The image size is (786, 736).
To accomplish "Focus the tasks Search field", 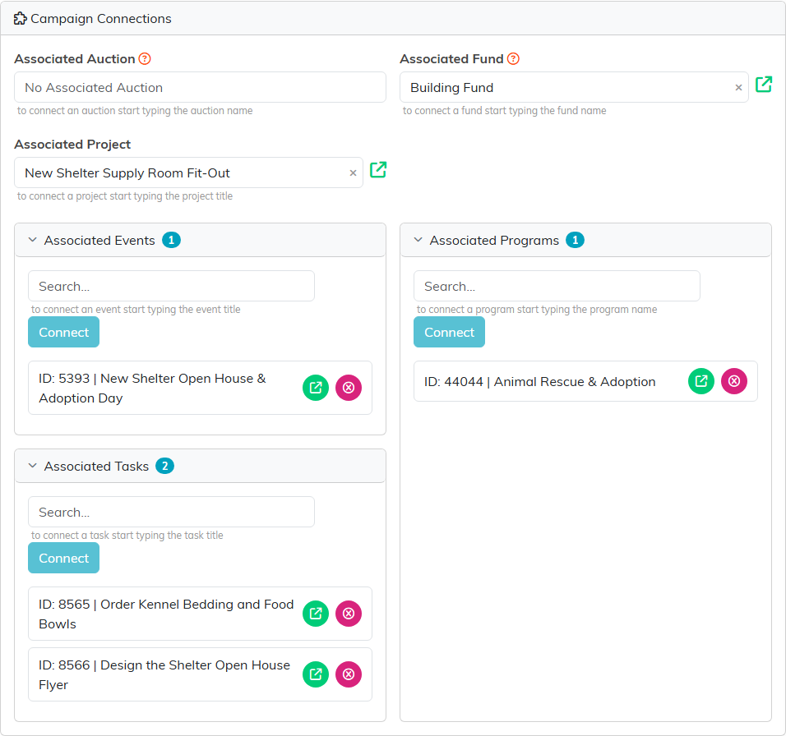I will [x=172, y=513].
